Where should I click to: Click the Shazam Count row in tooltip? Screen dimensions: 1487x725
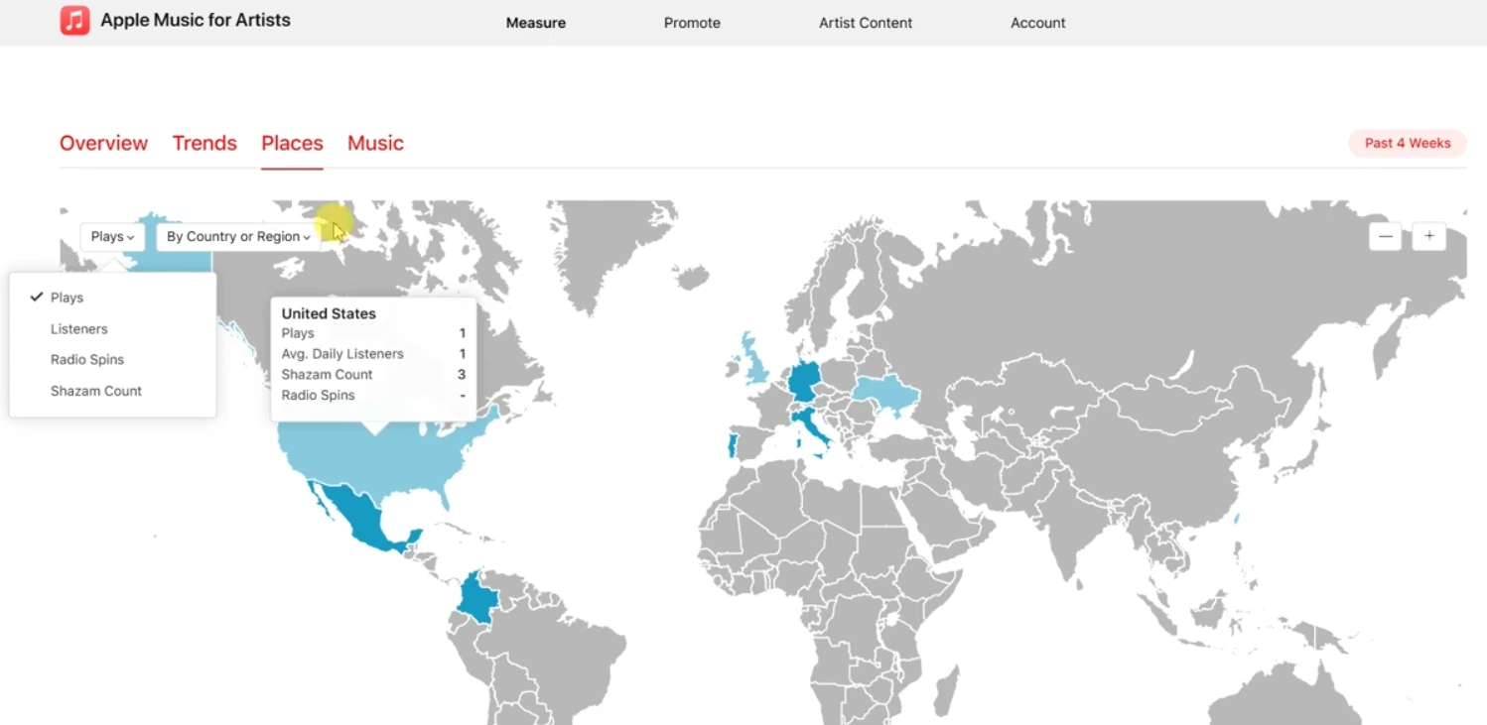point(373,375)
